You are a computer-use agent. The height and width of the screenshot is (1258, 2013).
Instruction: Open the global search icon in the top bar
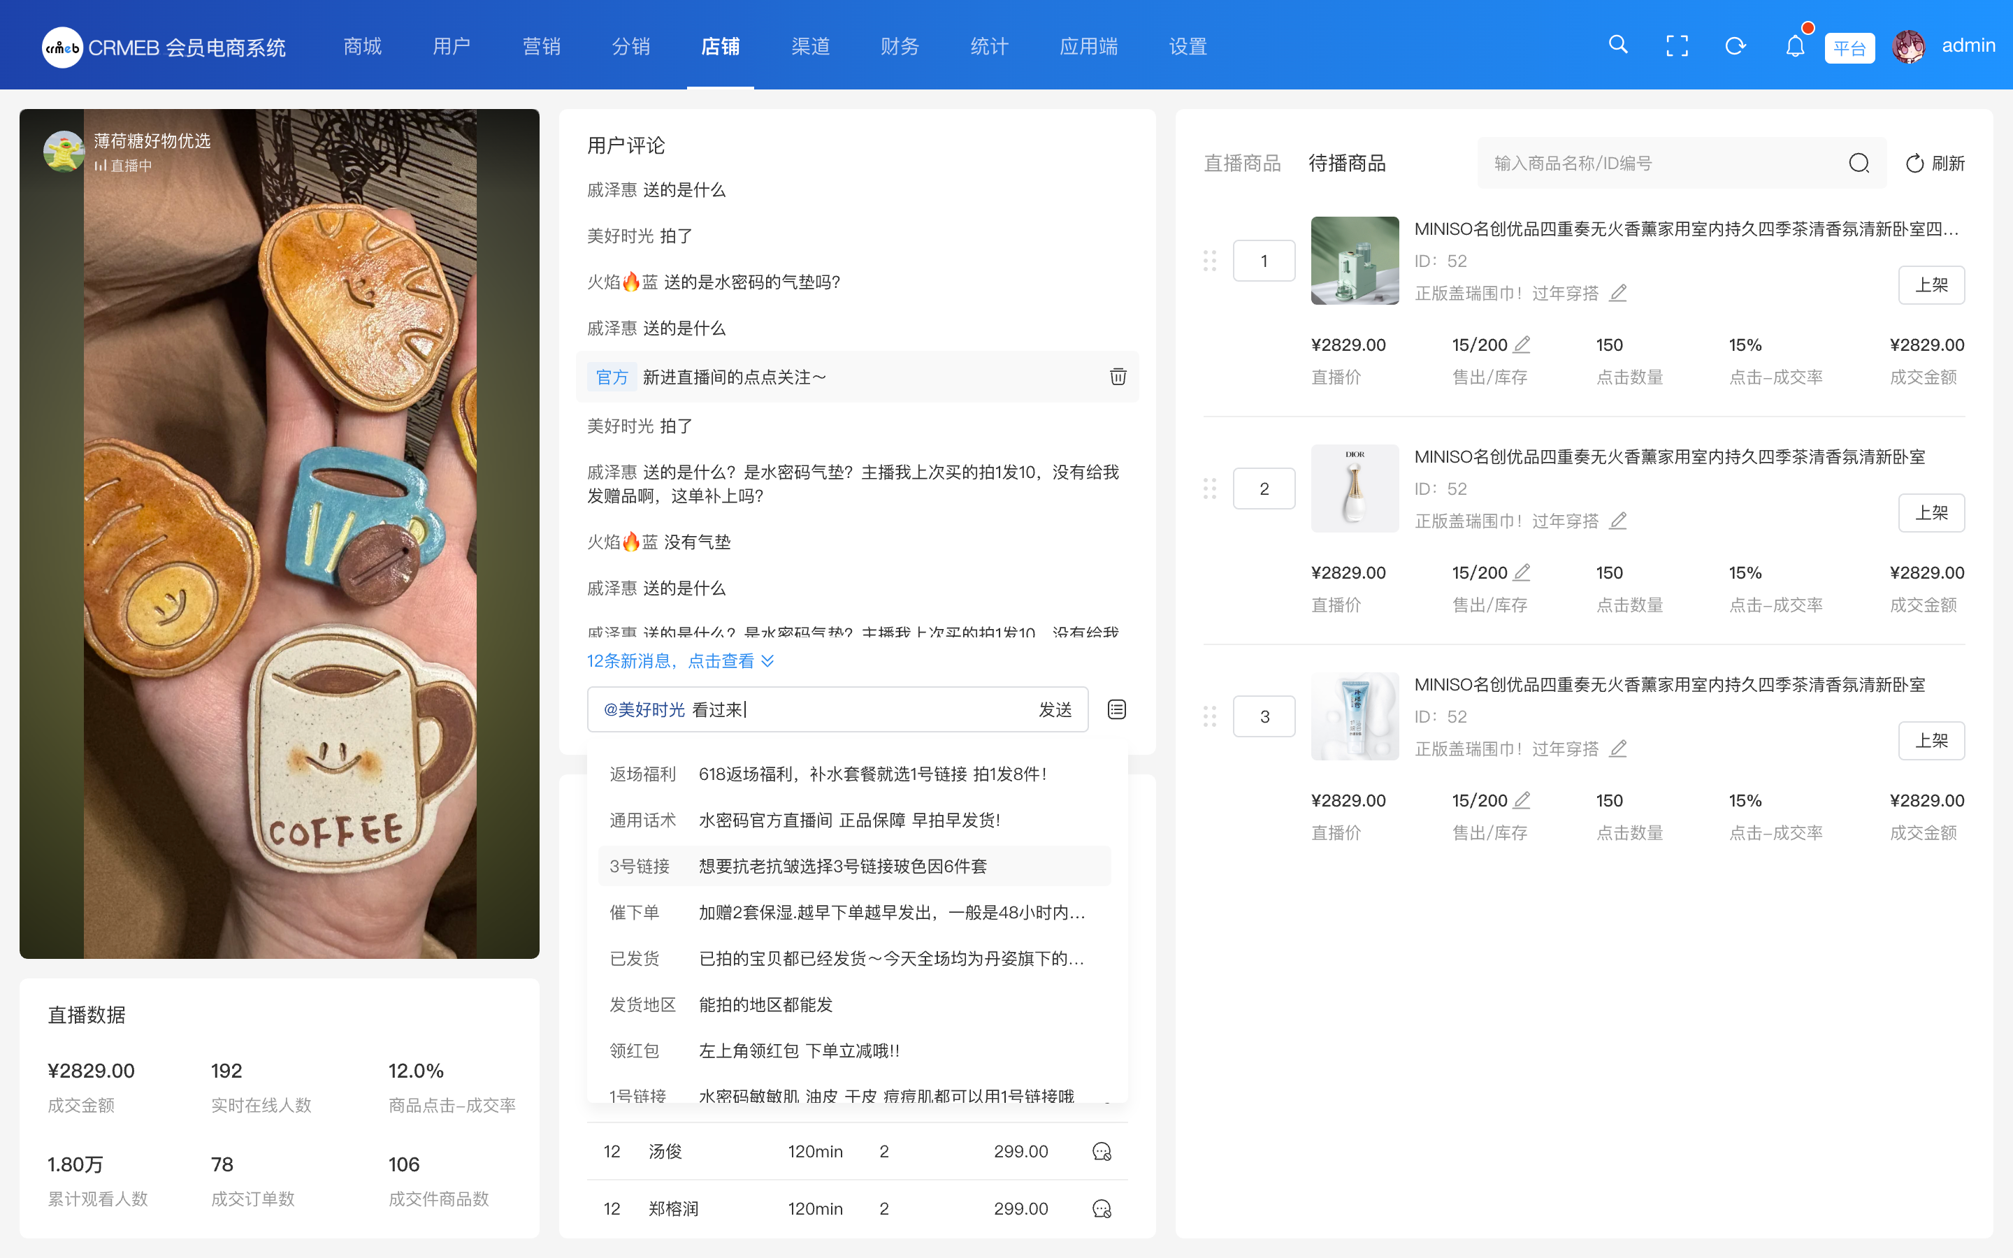(1619, 45)
